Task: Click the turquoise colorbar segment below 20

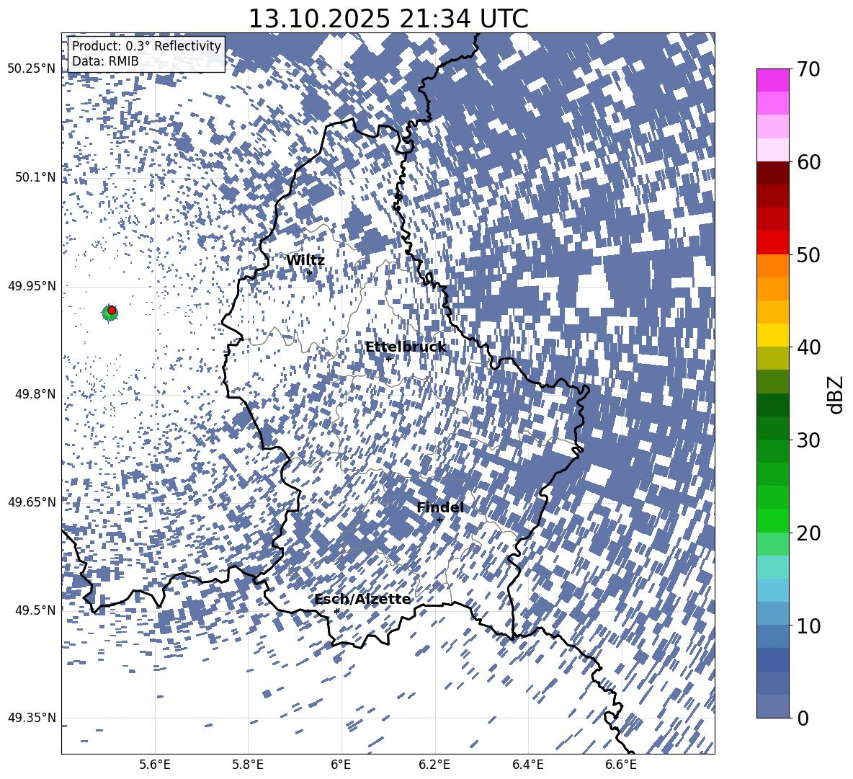Action: (x=772, y=567)
